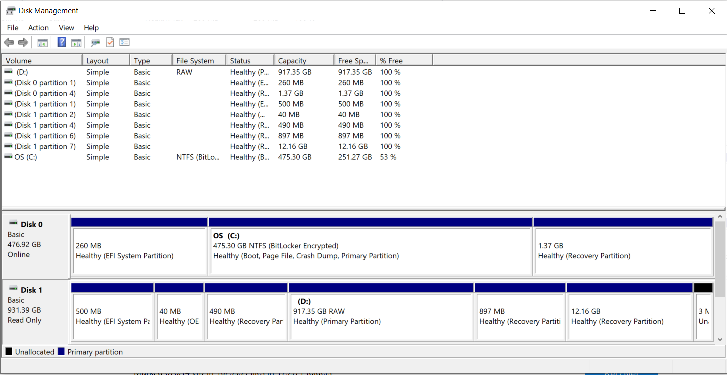Toggle Show/Hide Action Pane toolbar icon
Viewport: 727px width, 375px height.
point(76,43)
